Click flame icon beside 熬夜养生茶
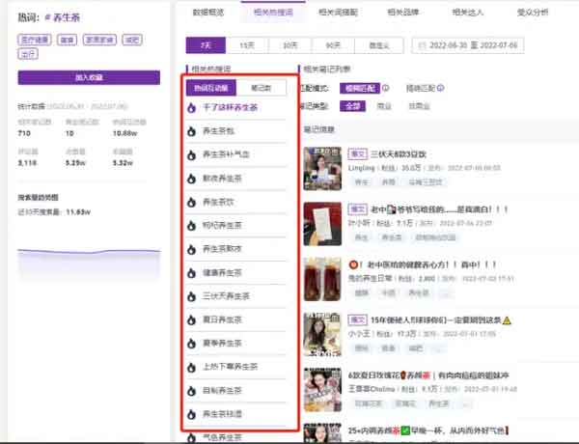Screen dimensions: 579x444 [x=191, y=179]
